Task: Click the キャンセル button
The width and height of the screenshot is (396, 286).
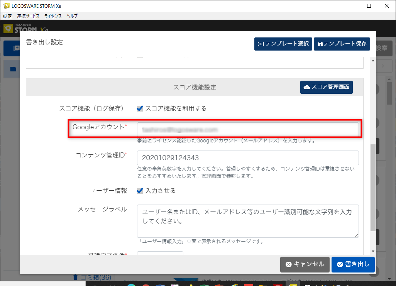Action: coord(305,264)
